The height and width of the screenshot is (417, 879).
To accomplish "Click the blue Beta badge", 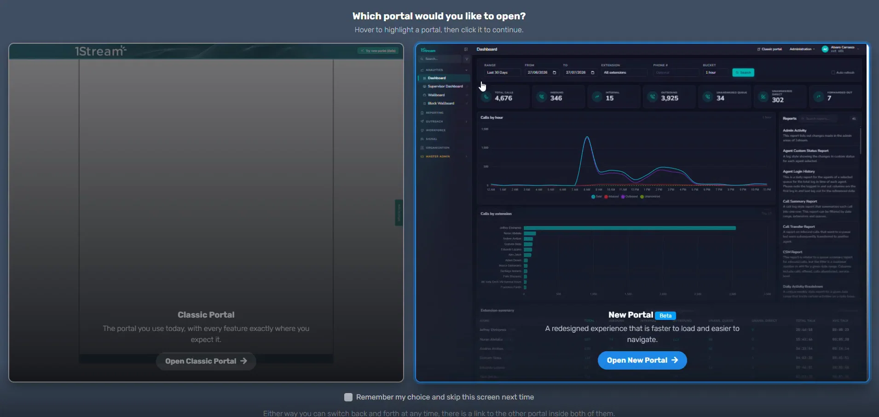I will [665, 316].
